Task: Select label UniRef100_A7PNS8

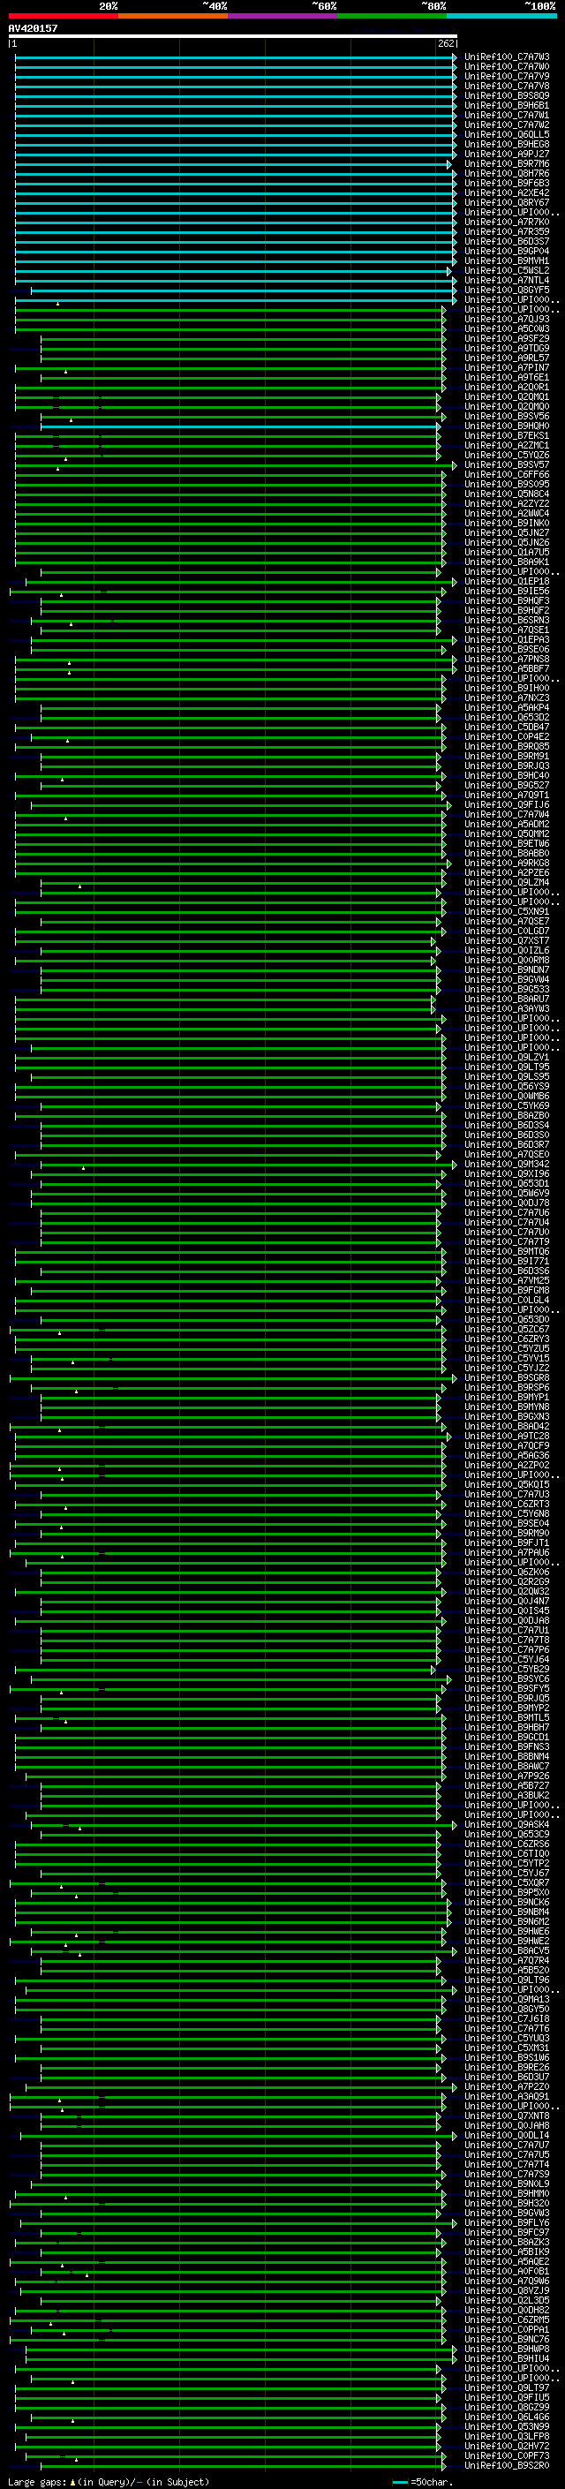Action: pos(507,659)
